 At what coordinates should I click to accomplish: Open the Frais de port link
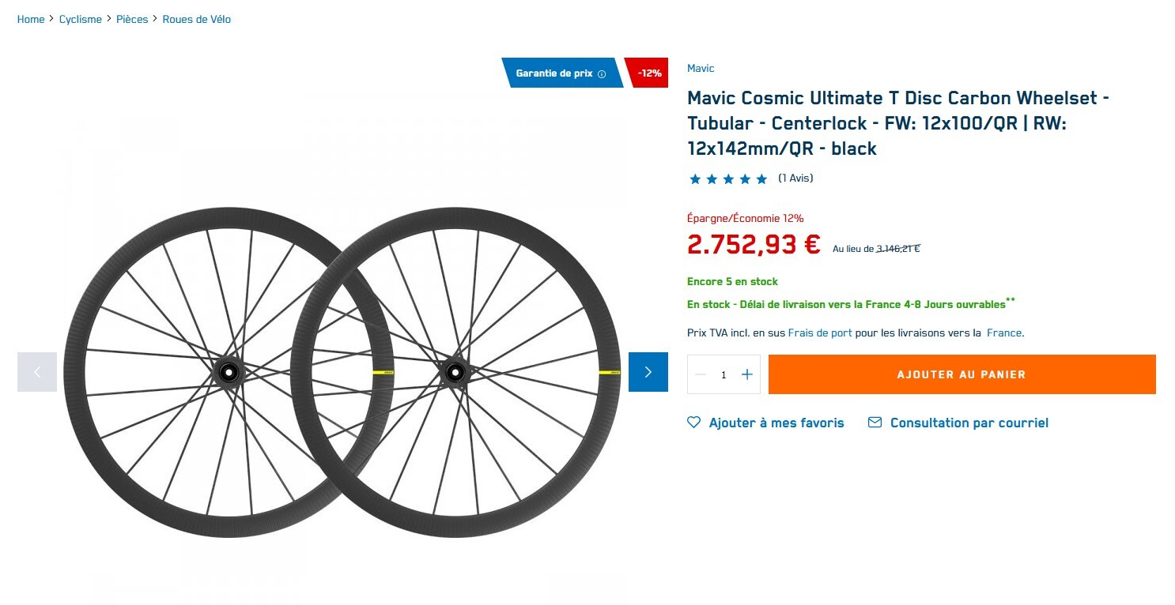tap(820, 333)
